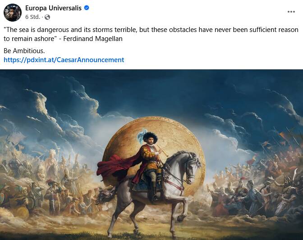303x240 pixels.
Task: Click the word 'ashore' in the post text
Action: click(45, 39)
